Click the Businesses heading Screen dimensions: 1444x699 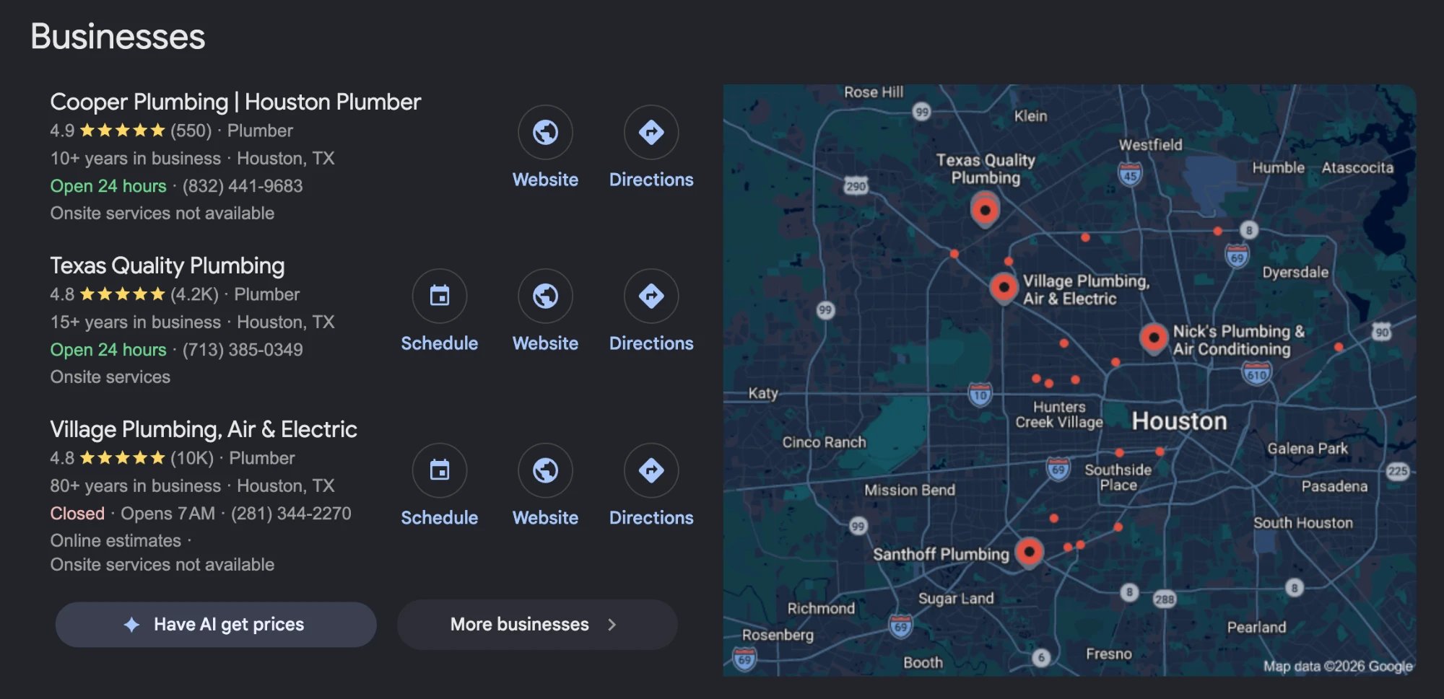coord(118,36)
